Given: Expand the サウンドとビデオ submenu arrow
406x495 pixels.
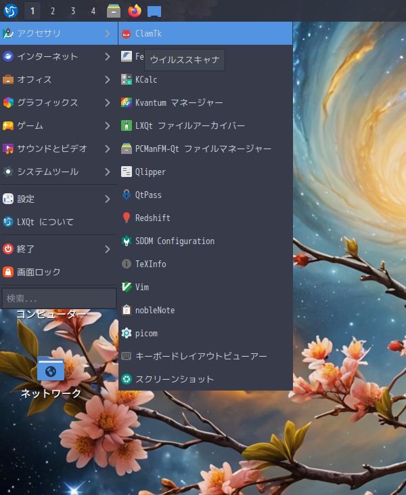Looking at the screenshot, I should click(x=108, y=148).
